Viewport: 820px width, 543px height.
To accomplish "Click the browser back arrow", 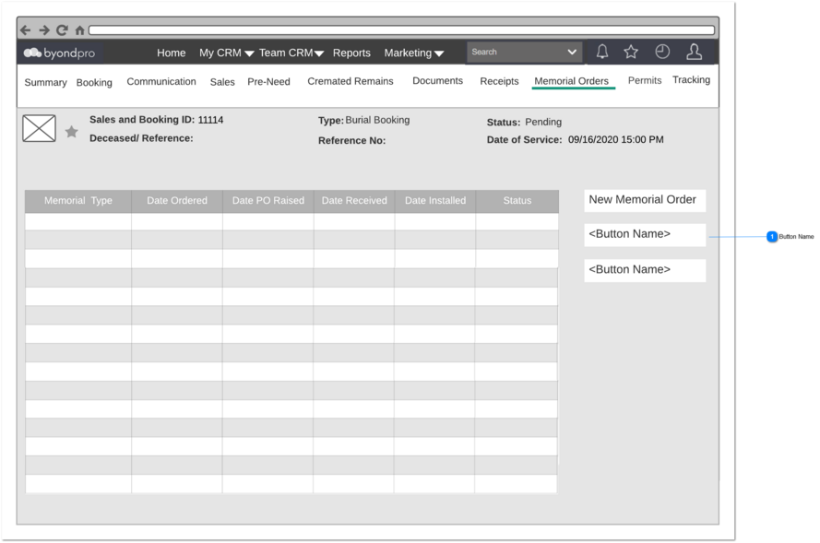I will click(x=25, y=30).
